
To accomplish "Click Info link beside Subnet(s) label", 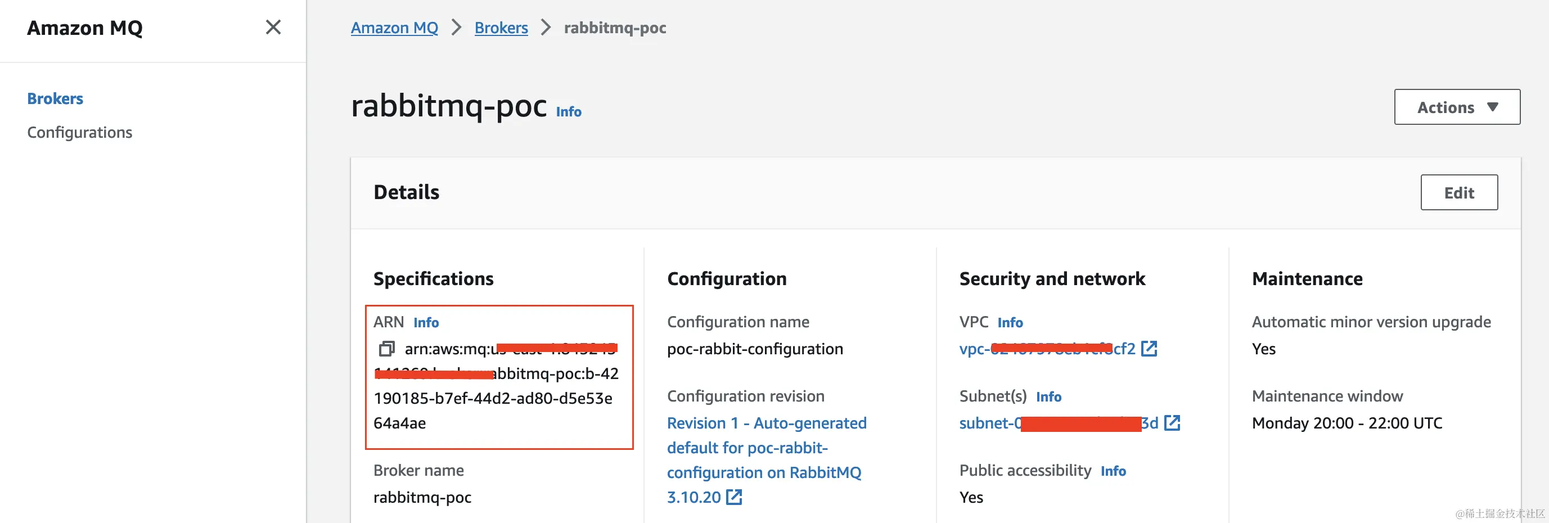I will pyautogui.click(x=1048, y=397).
